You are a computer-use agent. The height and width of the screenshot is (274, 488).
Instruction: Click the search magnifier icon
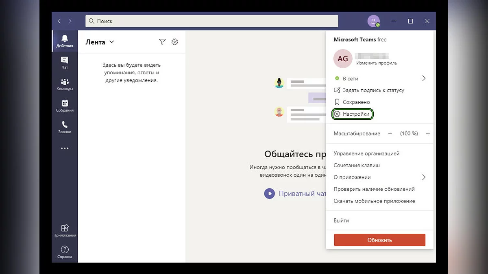point(91,21)
